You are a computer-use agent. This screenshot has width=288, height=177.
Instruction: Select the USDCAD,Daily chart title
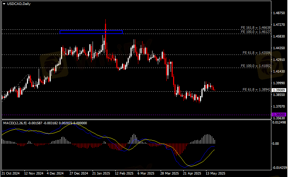click(x=19, y=4)
